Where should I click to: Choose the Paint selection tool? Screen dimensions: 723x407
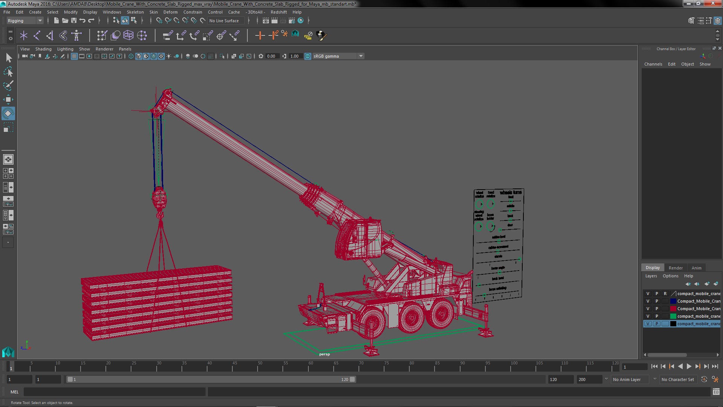pyautogui.click(x=8, y=86)
